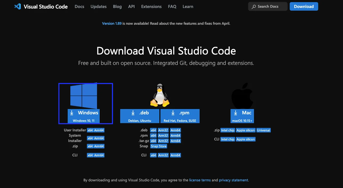Download Linux CLI Arm32
343x188 pixels.
(163, 155)
